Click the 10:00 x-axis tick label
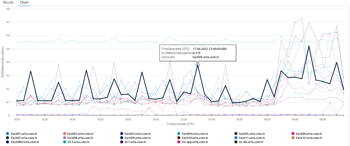The height and width of the screenshot is (146, 350). (x=17, y=119)
